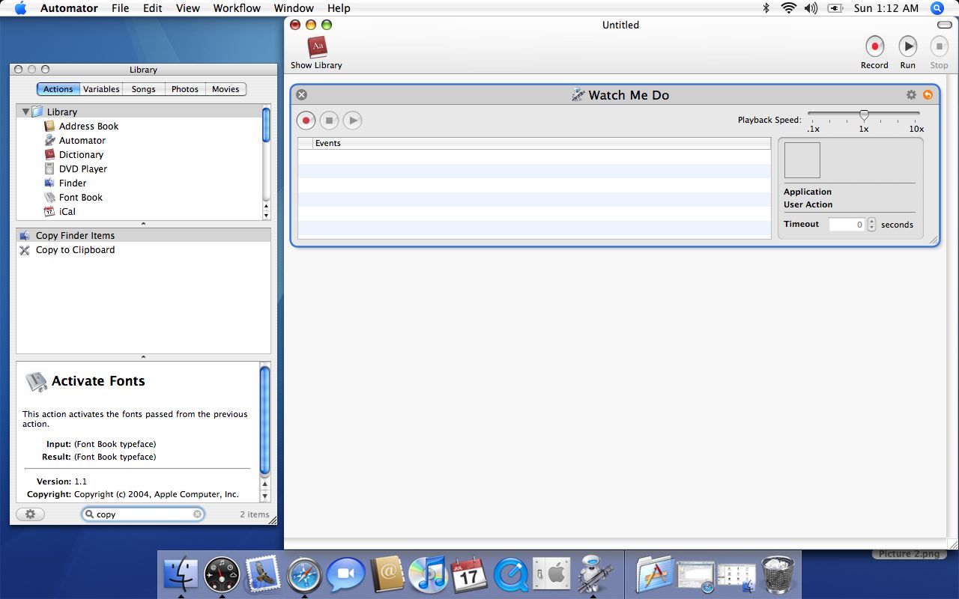Select the Copy to Clipboard action
This screenshot has width=959, height=599.
[143, 249]
